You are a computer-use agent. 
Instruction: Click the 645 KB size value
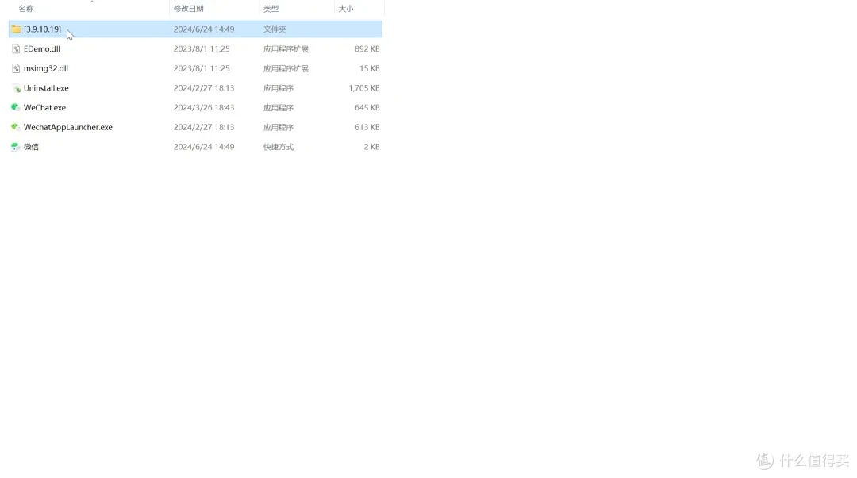[367, 108]
